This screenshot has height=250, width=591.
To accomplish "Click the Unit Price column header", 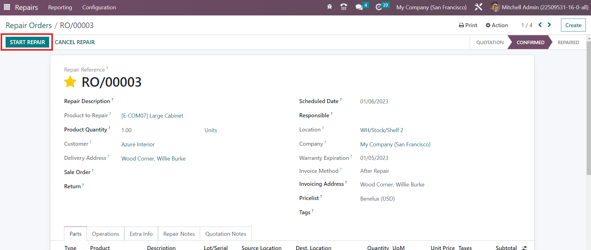I will coord(443,248).
